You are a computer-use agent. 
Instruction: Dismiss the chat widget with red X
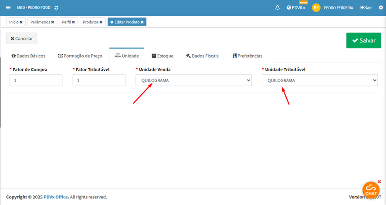(x=379, y=182)
